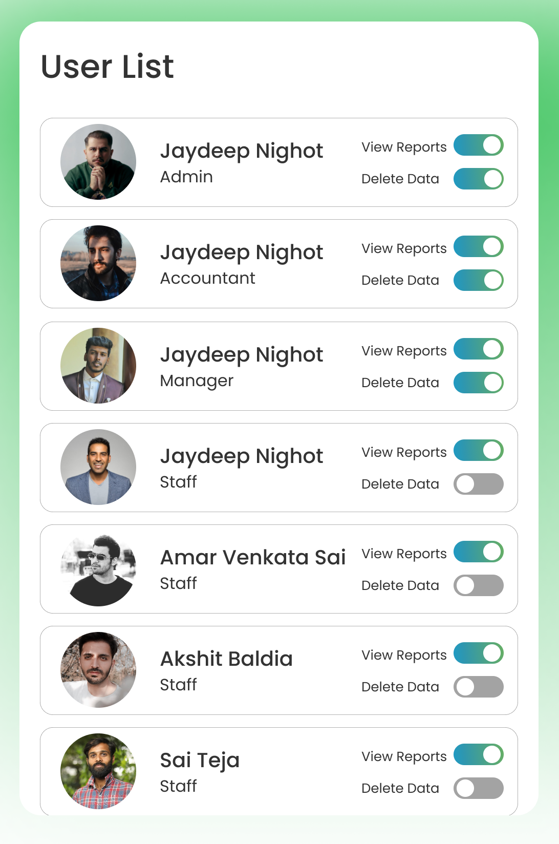Screen dimensions: 559x844
Task: Switch off the Manager's View Reports toggle
Action: pyautogui.click(x=478, y=349)
